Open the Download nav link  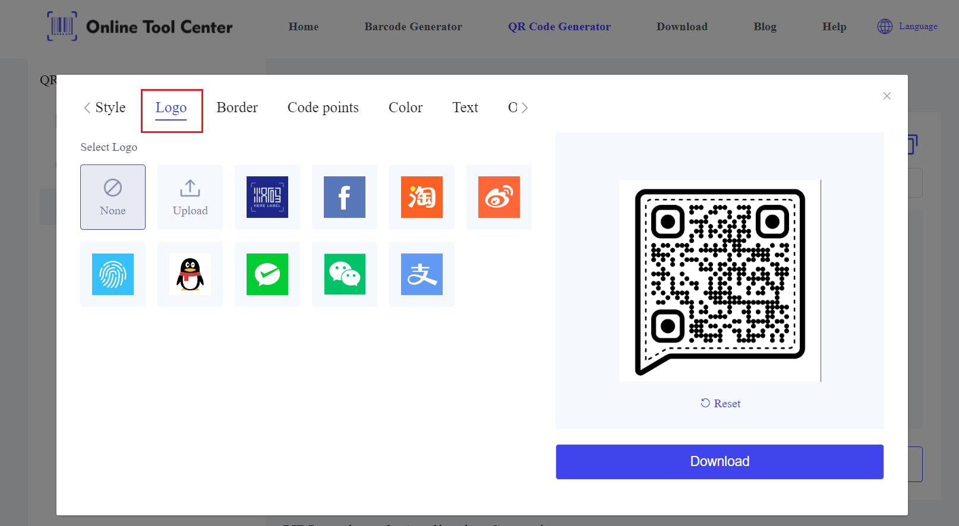coord(682,26)
